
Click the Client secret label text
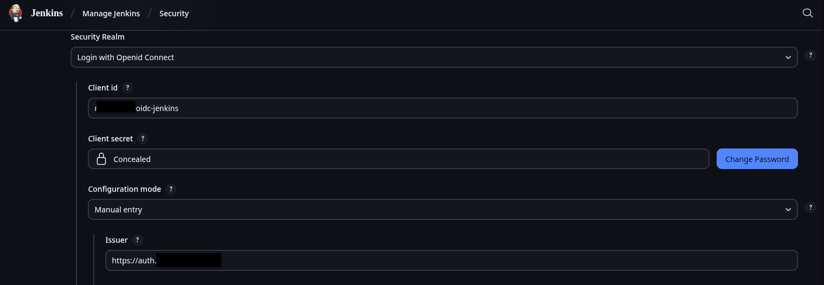click(x=111, y=139)
